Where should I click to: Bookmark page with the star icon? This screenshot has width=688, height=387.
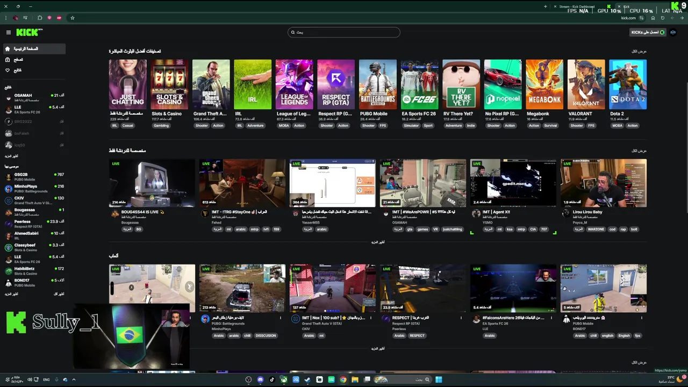72,18
